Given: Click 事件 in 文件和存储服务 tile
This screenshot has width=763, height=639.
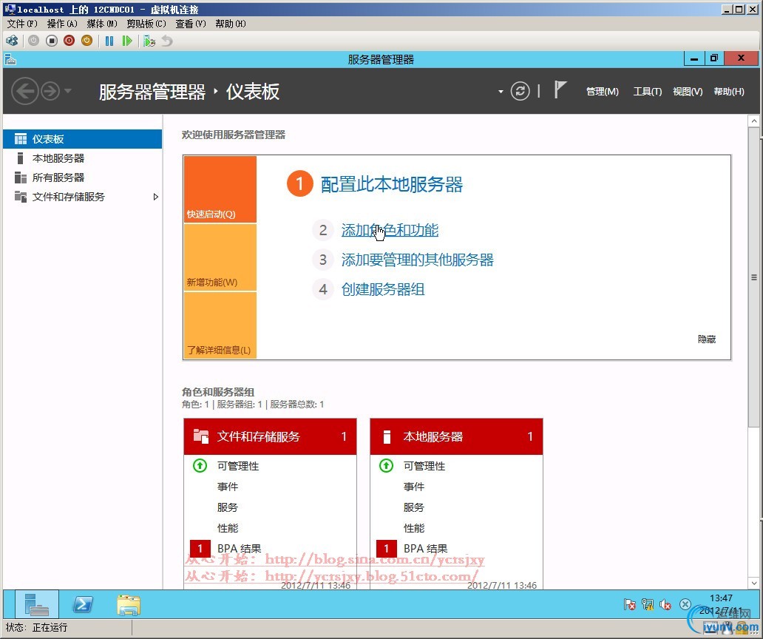Looking at the screenshot, I should coord(227,487).
